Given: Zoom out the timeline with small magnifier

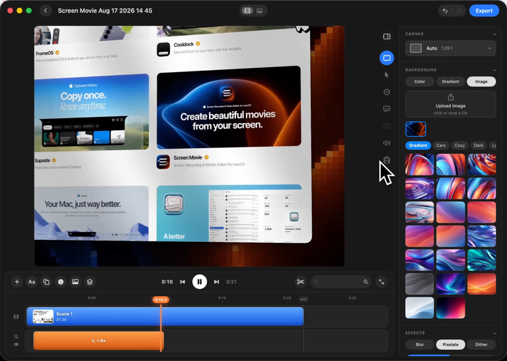Looking at the screenshot, I should [316, 282].
